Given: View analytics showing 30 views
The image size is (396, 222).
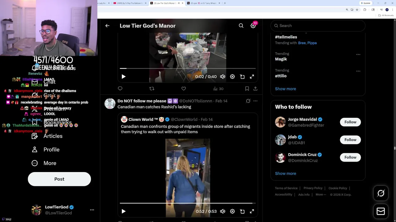Looking at the screenshot, I should point(218,88).
